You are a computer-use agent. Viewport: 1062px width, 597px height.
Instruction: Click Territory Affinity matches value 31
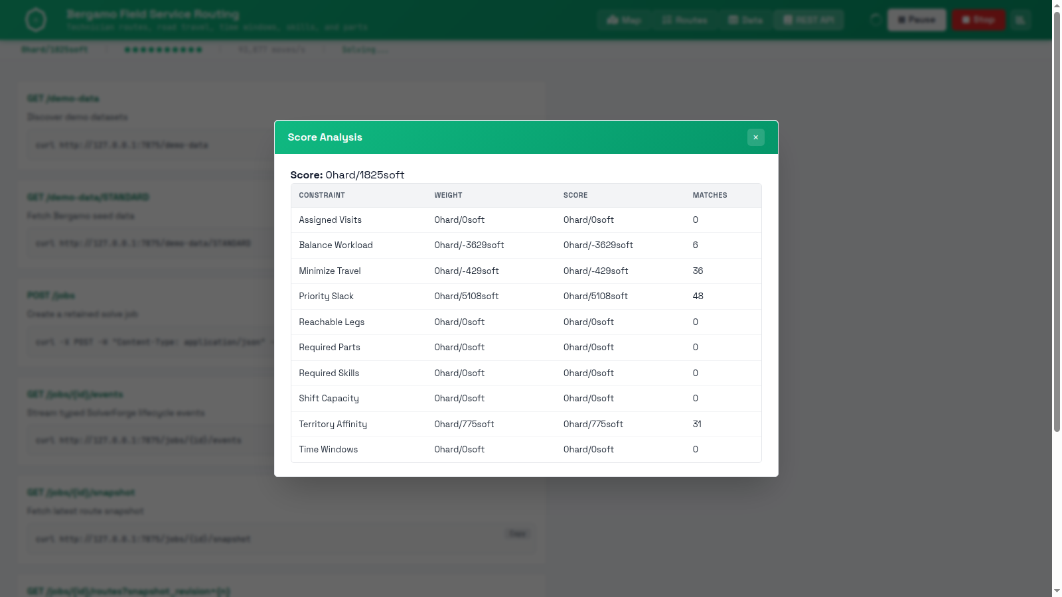point(697,424)
